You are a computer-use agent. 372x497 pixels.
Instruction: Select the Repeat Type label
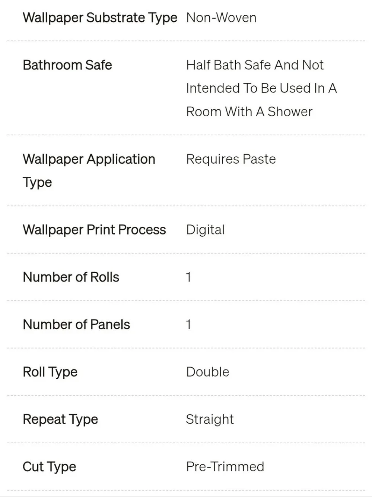60,419
